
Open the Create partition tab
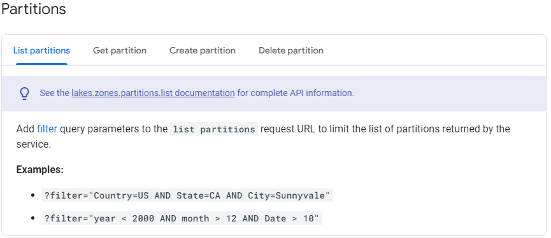[x=203, y=50]
